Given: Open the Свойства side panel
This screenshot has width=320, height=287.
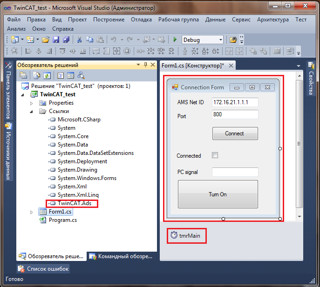Looking at the screenshot, I should 311,79.
